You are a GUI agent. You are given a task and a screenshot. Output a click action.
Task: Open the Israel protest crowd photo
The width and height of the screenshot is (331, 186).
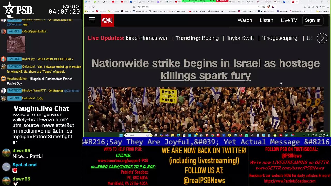point(206,110)
